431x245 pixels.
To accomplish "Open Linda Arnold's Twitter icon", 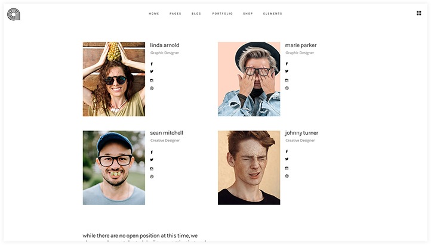I will pos(152,72).
